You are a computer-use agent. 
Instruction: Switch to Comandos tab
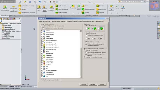click(x=69, y=21)
